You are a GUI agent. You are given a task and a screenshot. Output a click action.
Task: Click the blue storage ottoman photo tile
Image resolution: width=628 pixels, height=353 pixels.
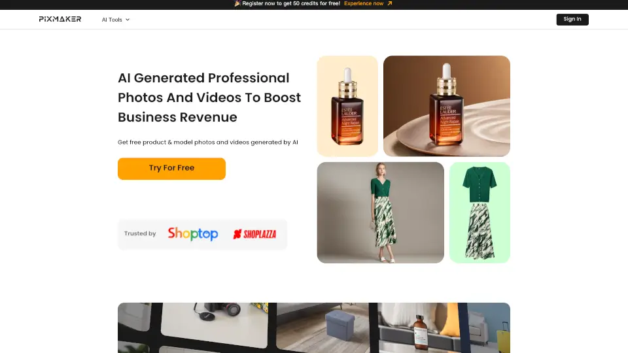point(324,328)
